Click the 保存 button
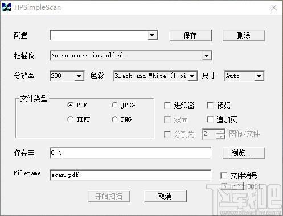This screenshot has height=216, width=283. 190,35
